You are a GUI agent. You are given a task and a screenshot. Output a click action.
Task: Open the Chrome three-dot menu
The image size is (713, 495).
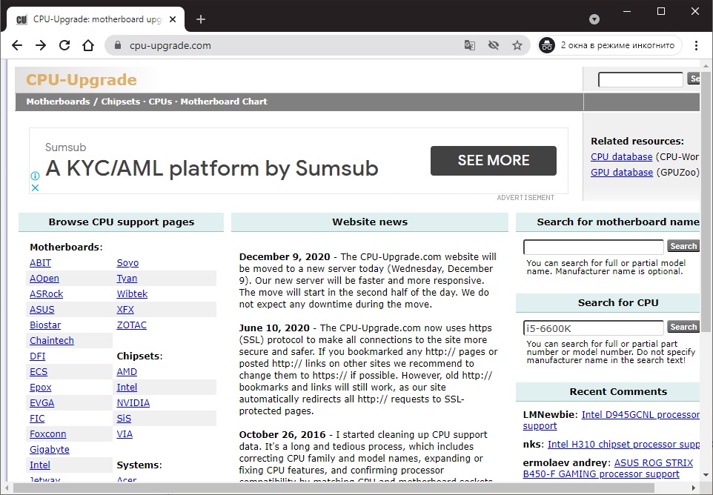pyautogui.click(x=696, y=45)
